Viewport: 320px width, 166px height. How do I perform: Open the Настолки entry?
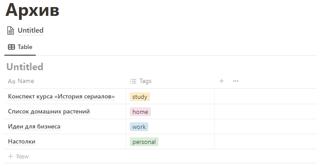[x=22, y=142]
